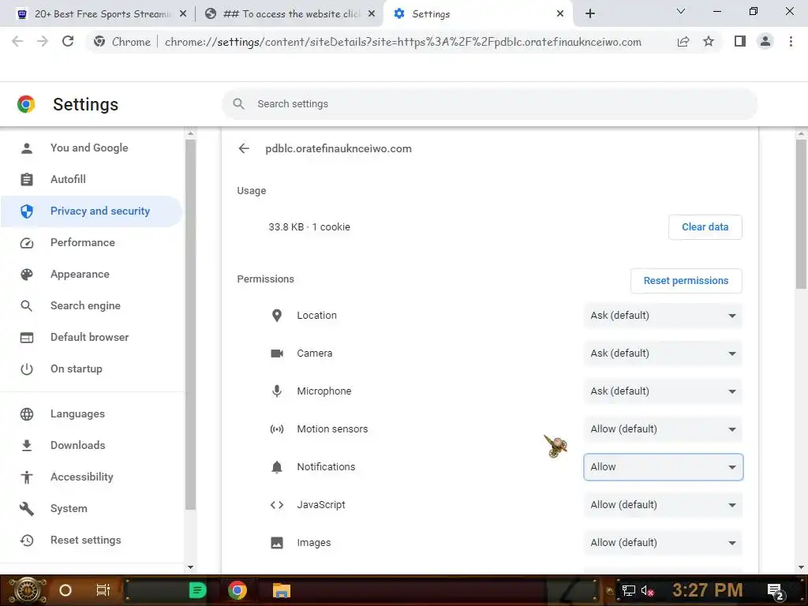The image size is (808, 606).
Task: Click the Microphone permission icon
Action: 277,391
